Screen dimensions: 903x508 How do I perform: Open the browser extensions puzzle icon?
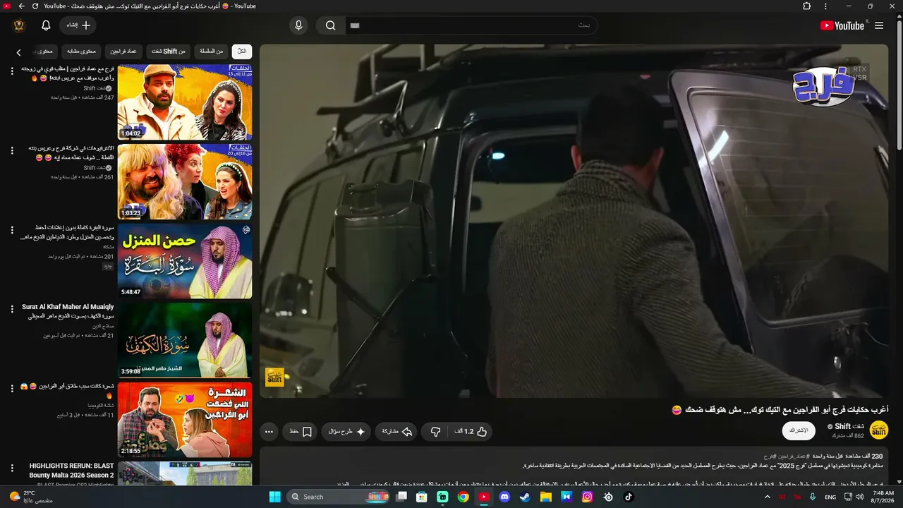click(807, 6)
